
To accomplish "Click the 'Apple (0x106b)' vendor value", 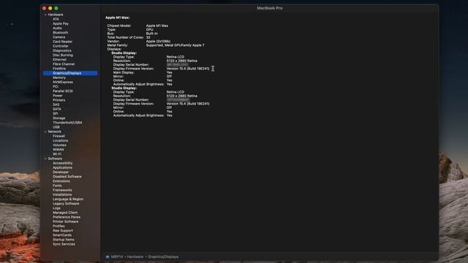I will (158, 42).
